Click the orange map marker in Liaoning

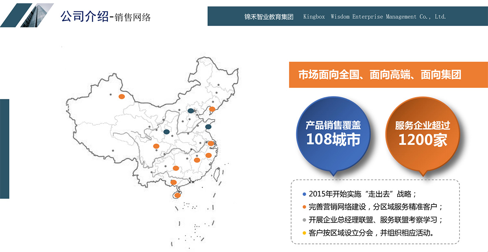pos(212,109)
